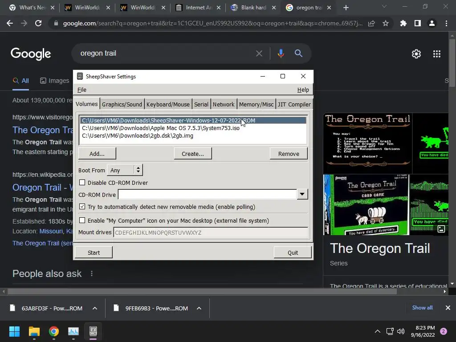Image resolution: width=456 pixels, height=342 pixels.
Task: Select System753.iso volume entry
Action: [193, 128]
